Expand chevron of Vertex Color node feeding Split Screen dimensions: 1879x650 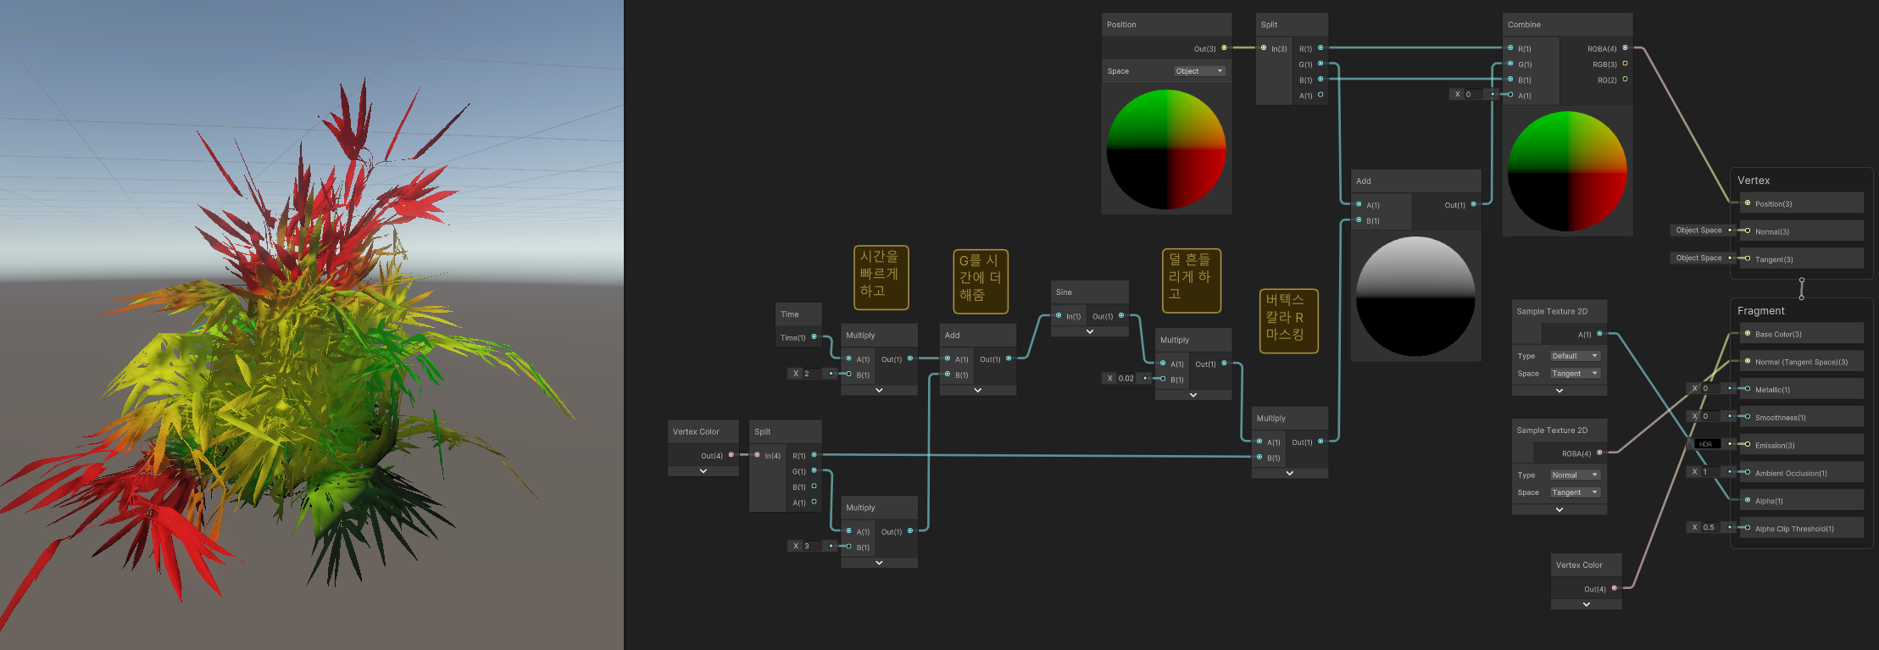click(703, 471)
